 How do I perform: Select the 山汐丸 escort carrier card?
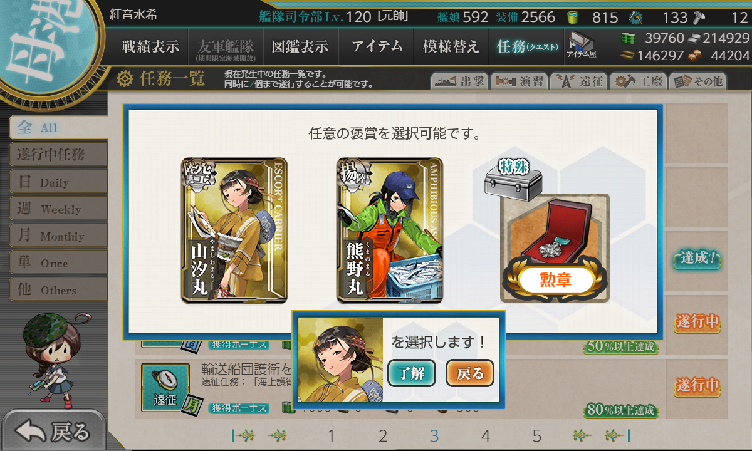[234, 231]
